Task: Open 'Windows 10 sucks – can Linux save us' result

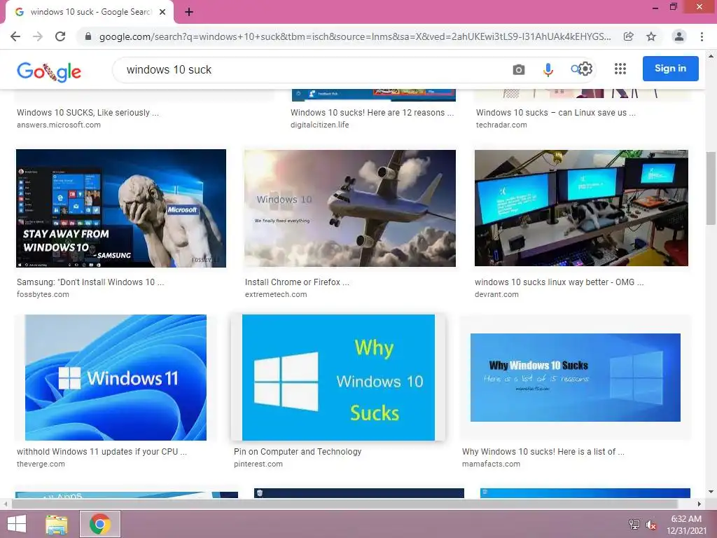Action: point(555,113)
